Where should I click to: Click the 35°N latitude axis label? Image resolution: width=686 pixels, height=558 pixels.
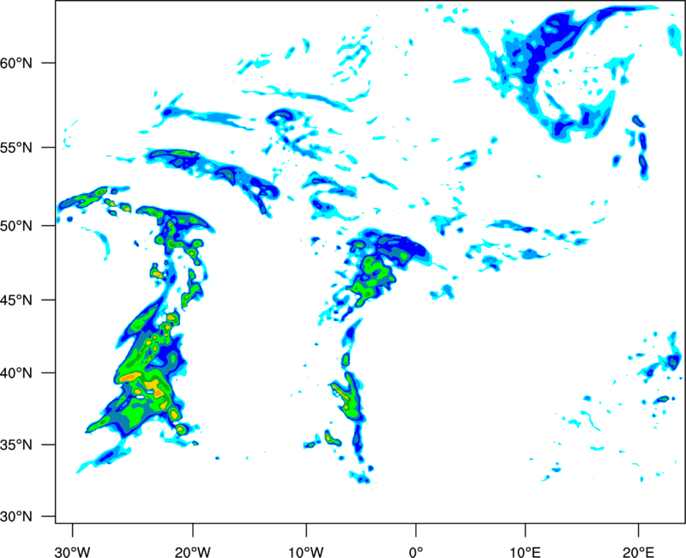[16, 445]
